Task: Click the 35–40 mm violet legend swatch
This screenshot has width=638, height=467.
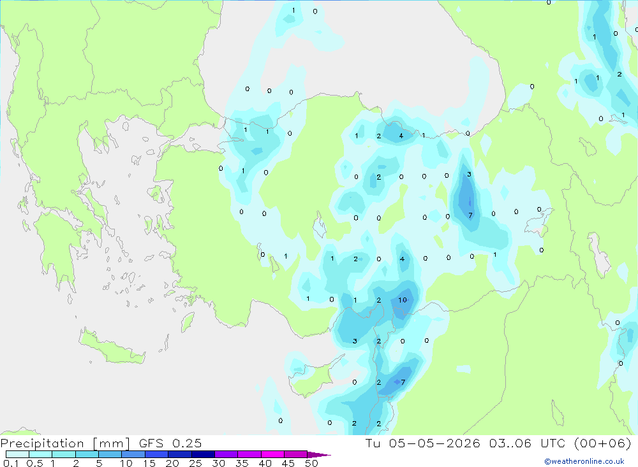Action: click(249, 454)
